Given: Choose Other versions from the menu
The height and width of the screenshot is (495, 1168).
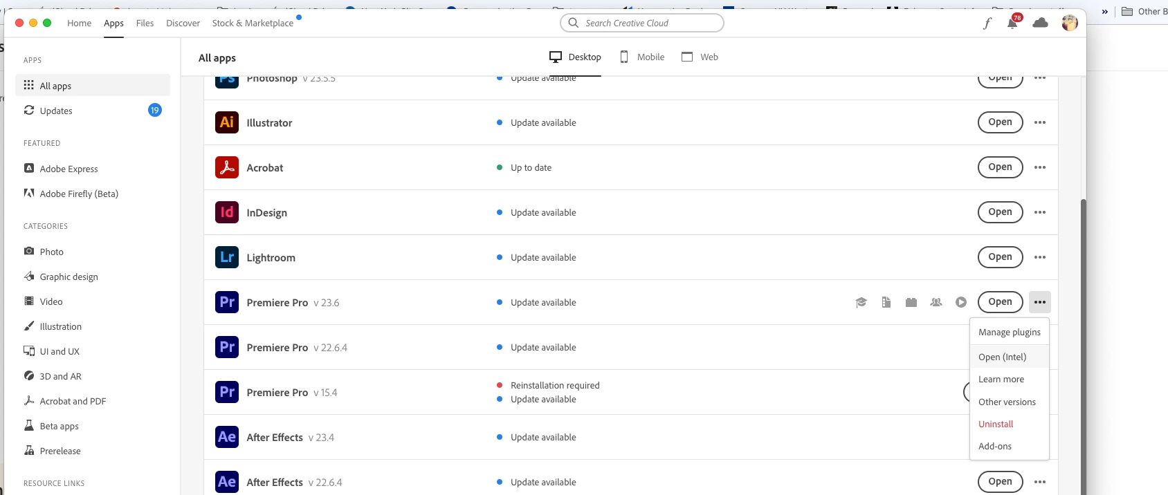Looking at the screenshot, I should tap(1010, 402).
